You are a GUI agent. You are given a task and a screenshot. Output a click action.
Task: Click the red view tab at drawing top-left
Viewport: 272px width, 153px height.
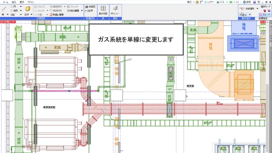coord(8,22)
